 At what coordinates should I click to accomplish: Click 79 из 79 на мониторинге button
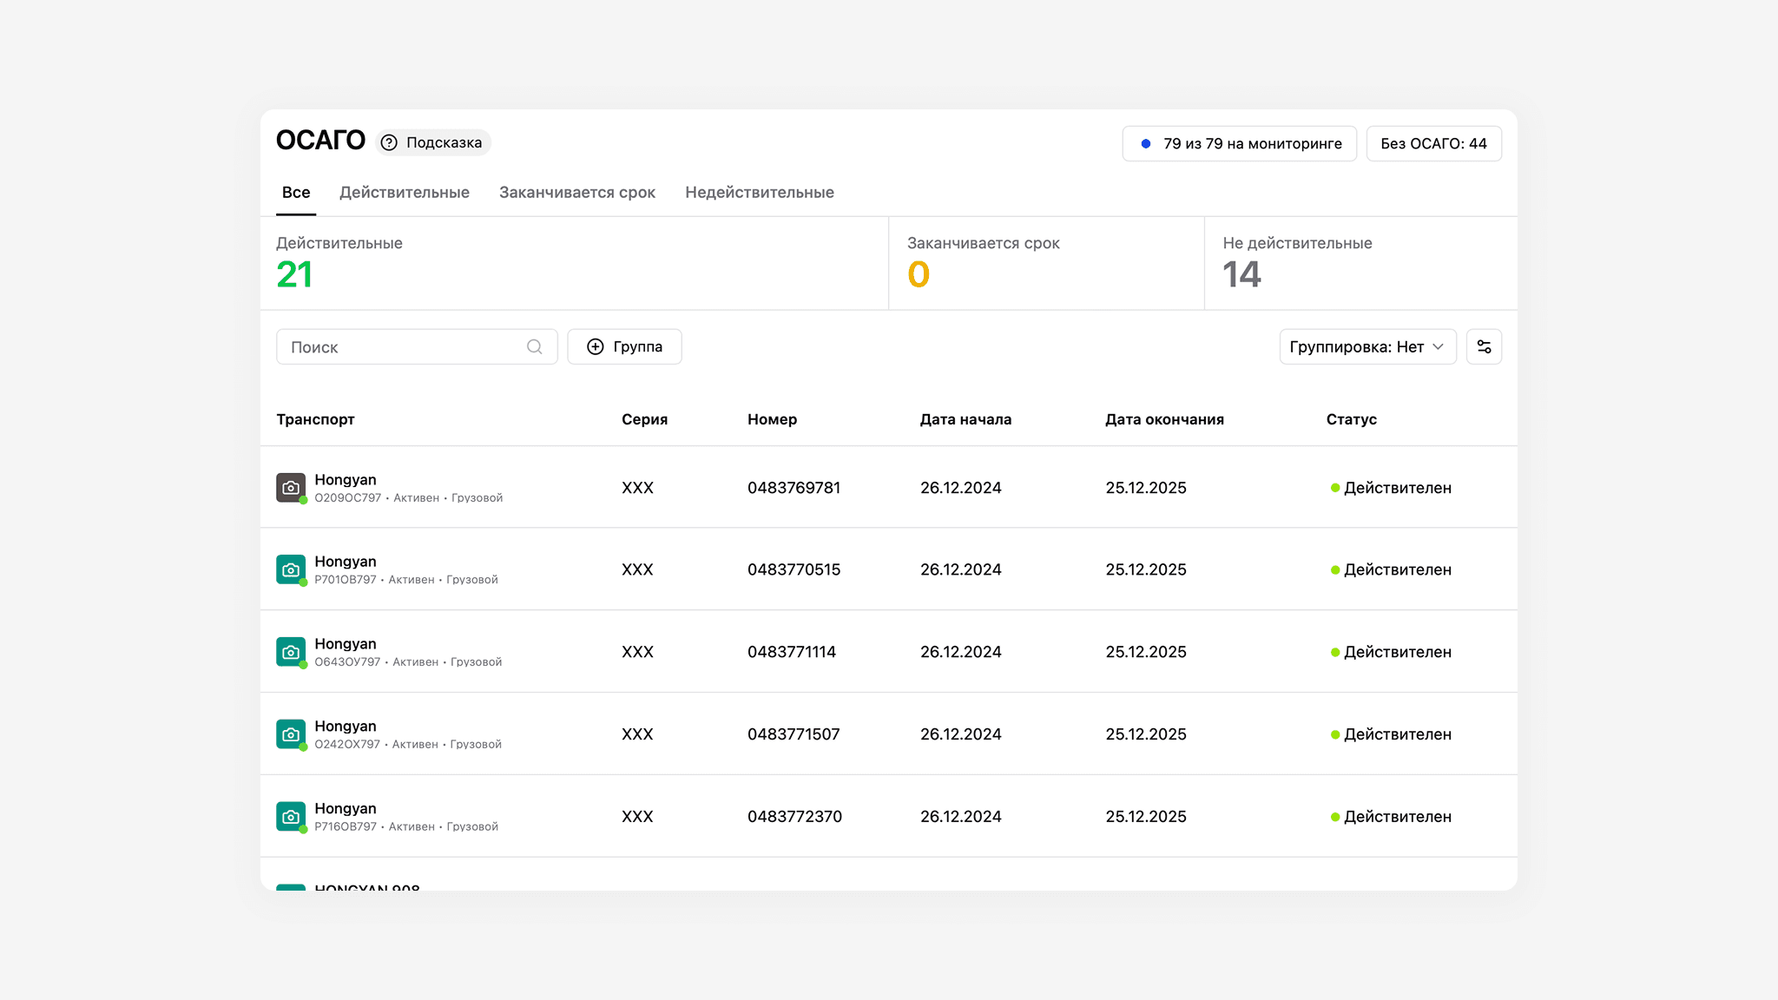pos(1239,143)
